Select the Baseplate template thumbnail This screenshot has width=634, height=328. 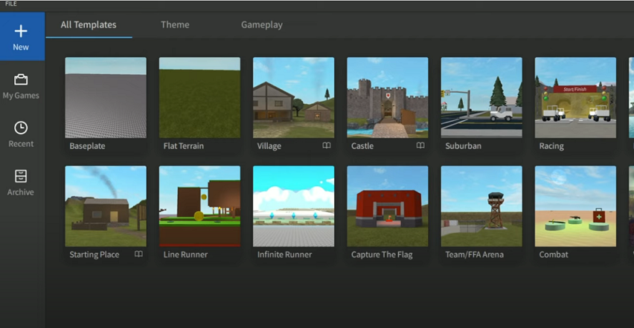point(106,98)
